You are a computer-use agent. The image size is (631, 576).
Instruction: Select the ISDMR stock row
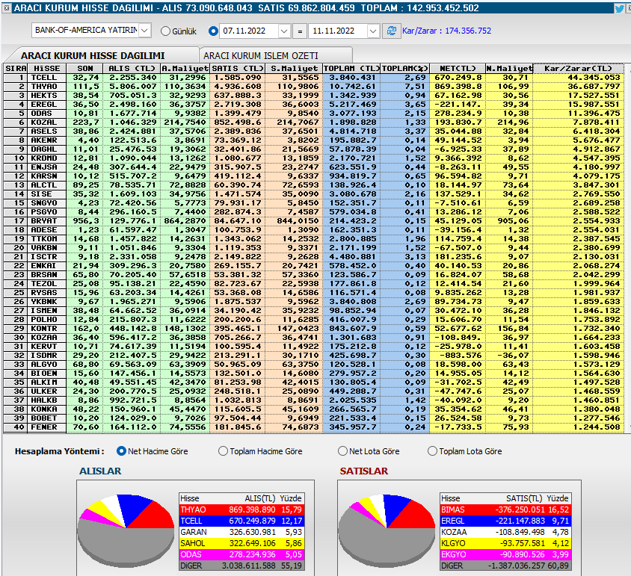coord(314,355)
